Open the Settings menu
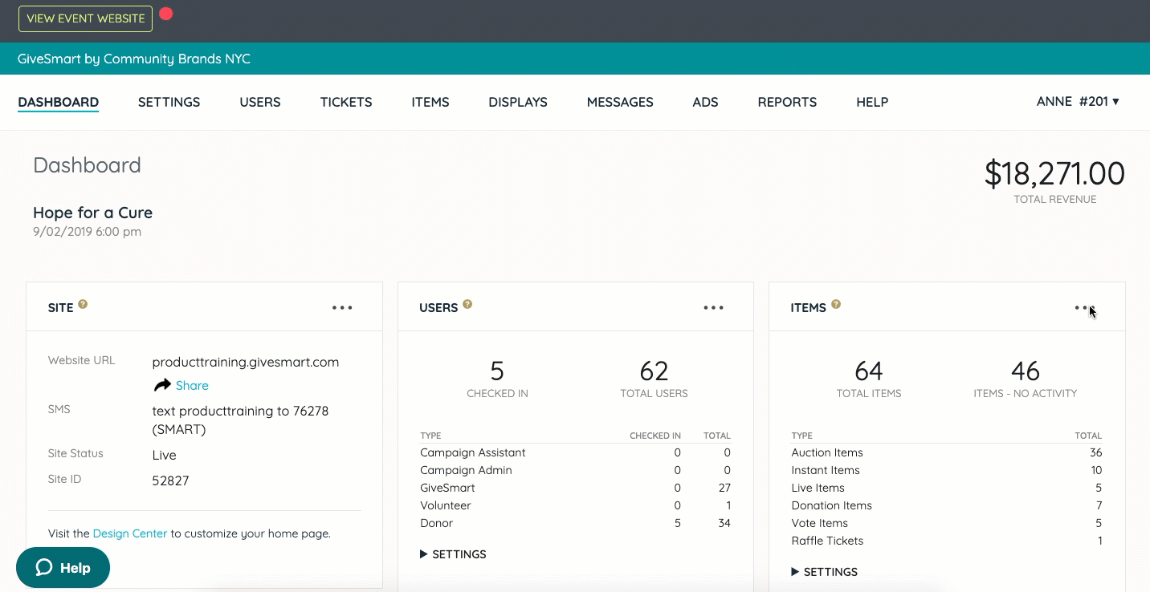 pos(169,103)
